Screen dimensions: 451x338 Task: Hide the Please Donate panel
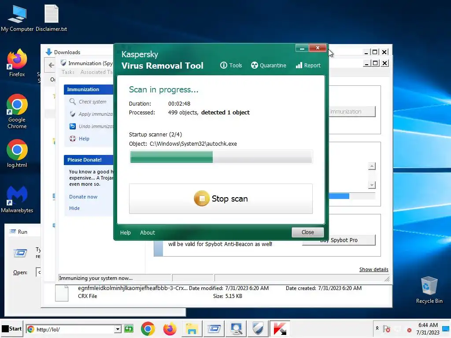(x=74, y=208)
